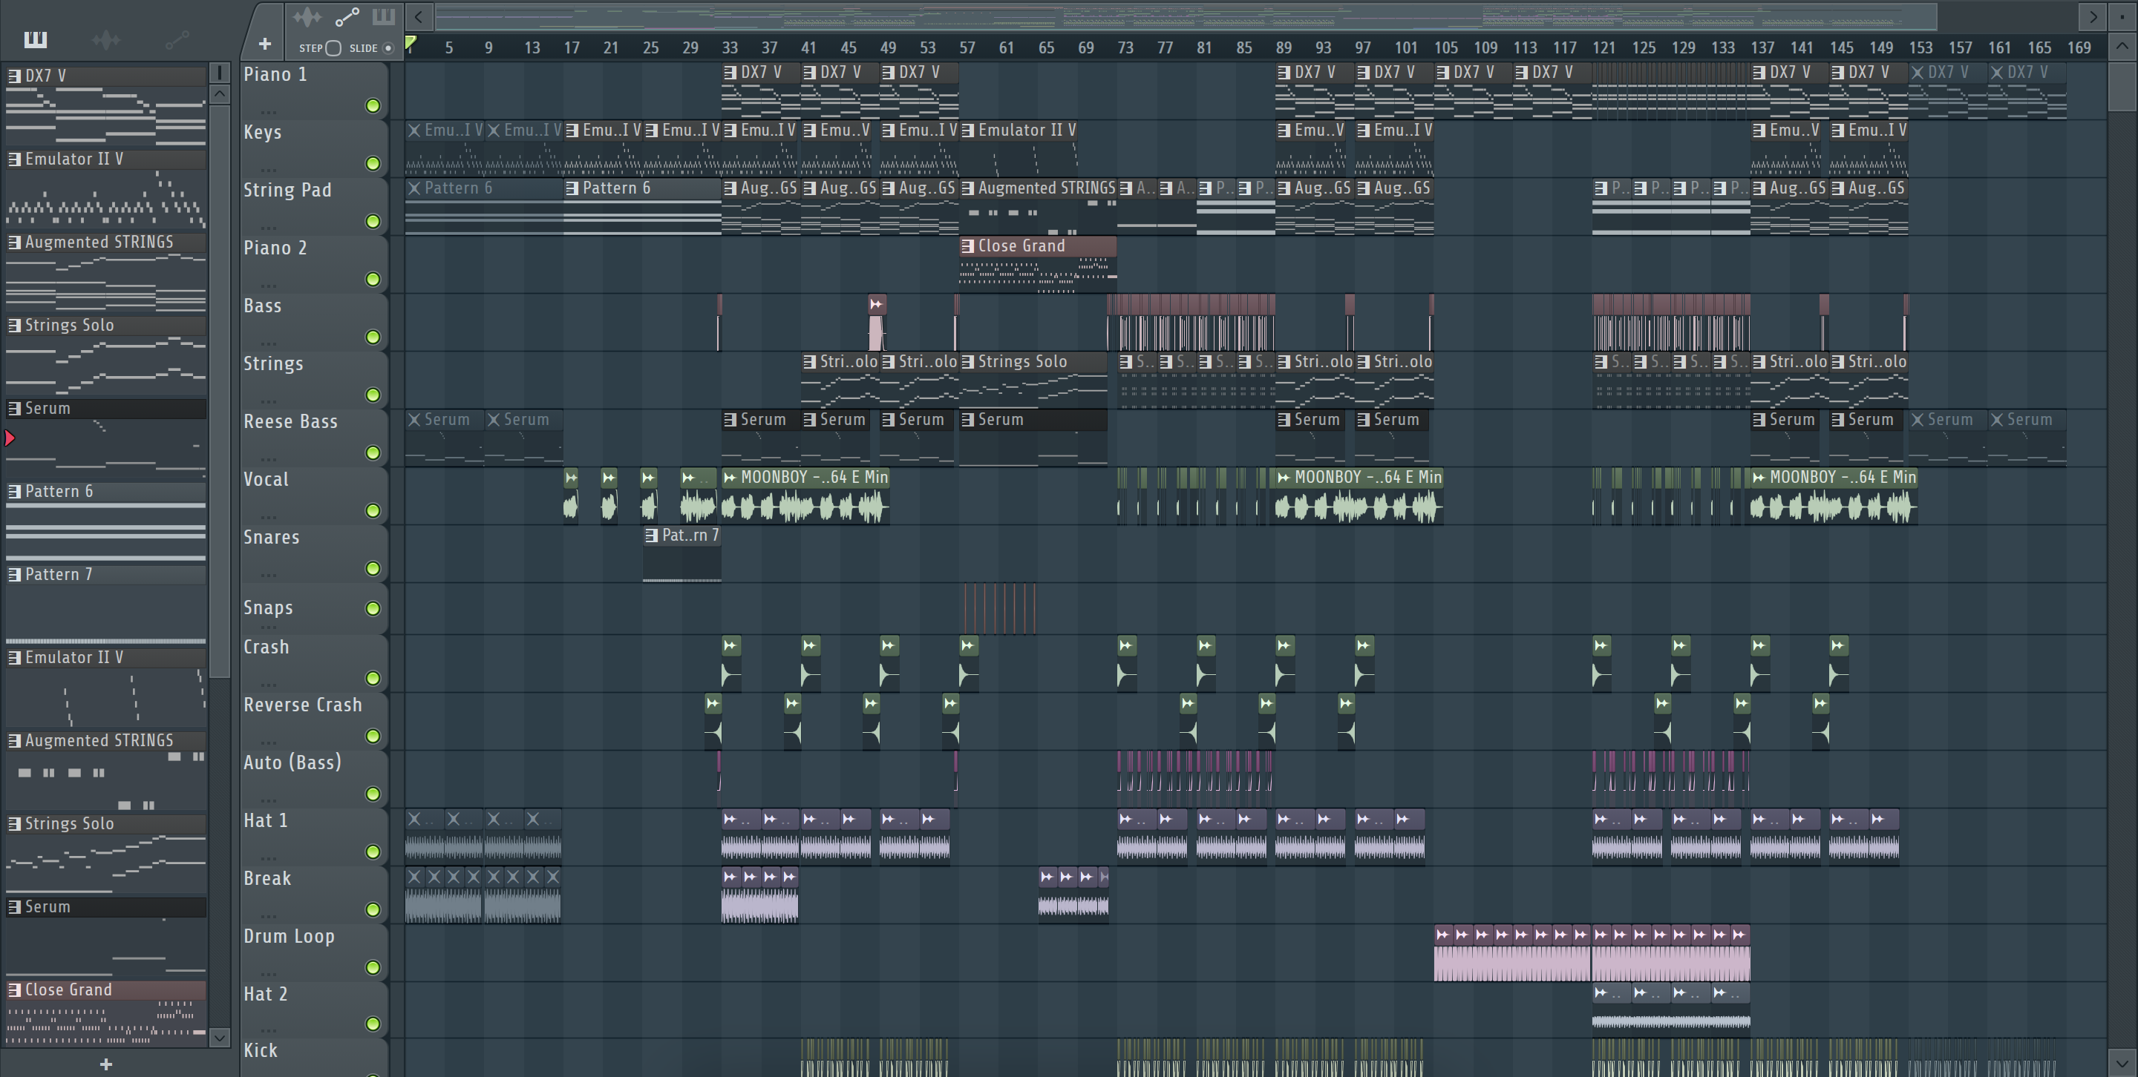
Task: Mute the Drum Loop track
Action: (373, 967)
